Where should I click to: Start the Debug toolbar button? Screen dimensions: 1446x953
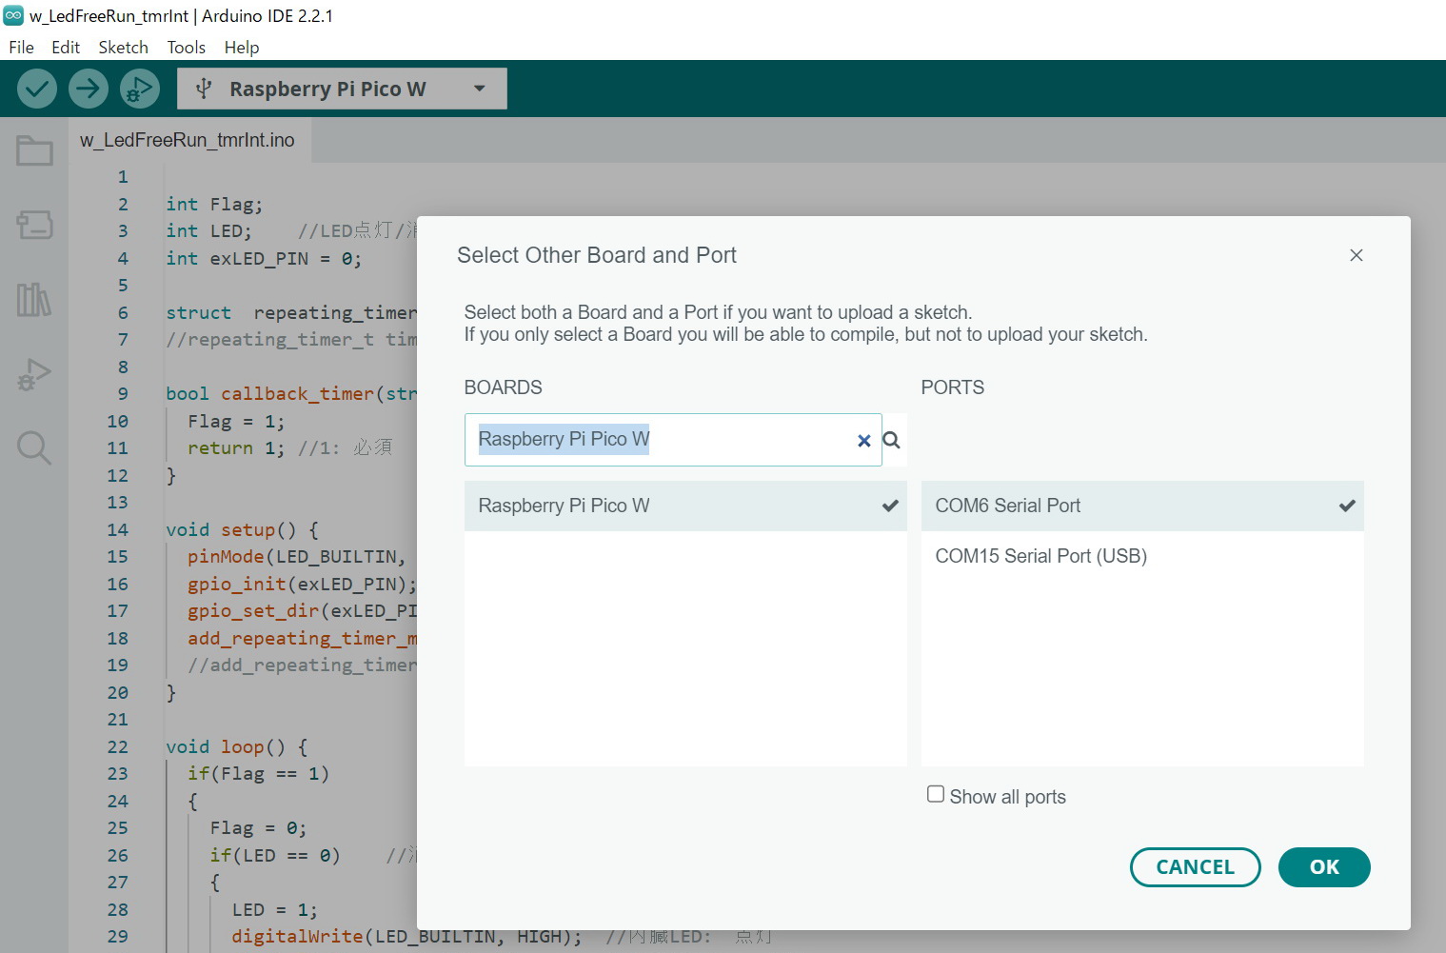point(139,89)
